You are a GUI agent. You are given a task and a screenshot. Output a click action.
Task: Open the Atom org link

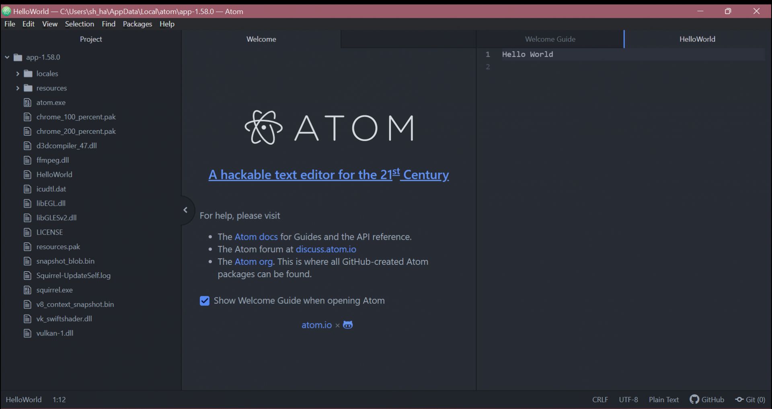pyautogui.click(x=254, y=262)
